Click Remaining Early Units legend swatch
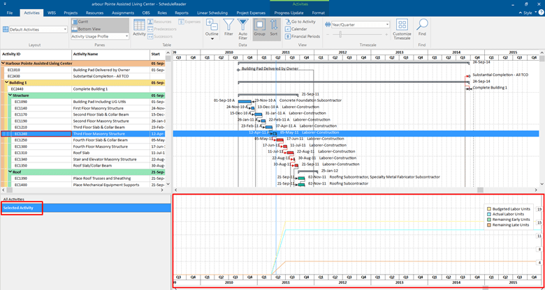Image resolution: width=545 pixels, height=290 pixels. coord(489,220)
